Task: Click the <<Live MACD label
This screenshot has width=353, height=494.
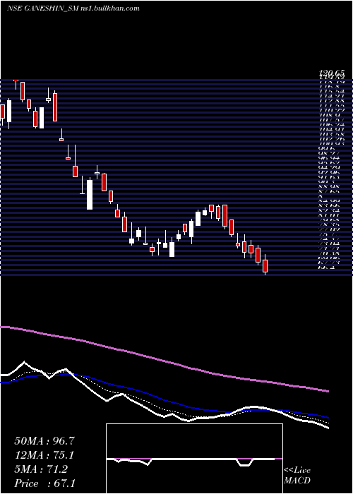Action: (297, 476)
